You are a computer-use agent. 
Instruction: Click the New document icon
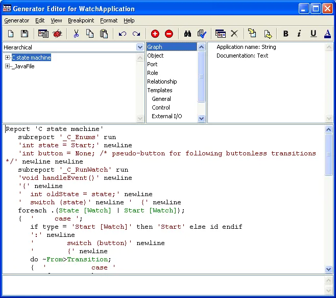coord(11,34)
